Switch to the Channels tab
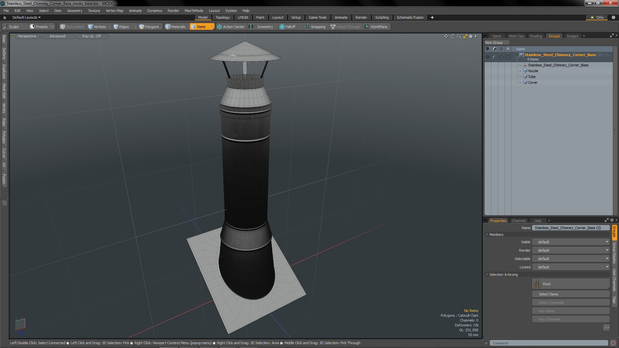Screen dimensions: 619x348 (x=518, y=221)
